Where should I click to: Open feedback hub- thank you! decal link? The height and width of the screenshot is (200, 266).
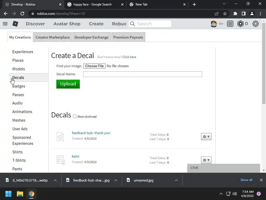pos(91,133)
